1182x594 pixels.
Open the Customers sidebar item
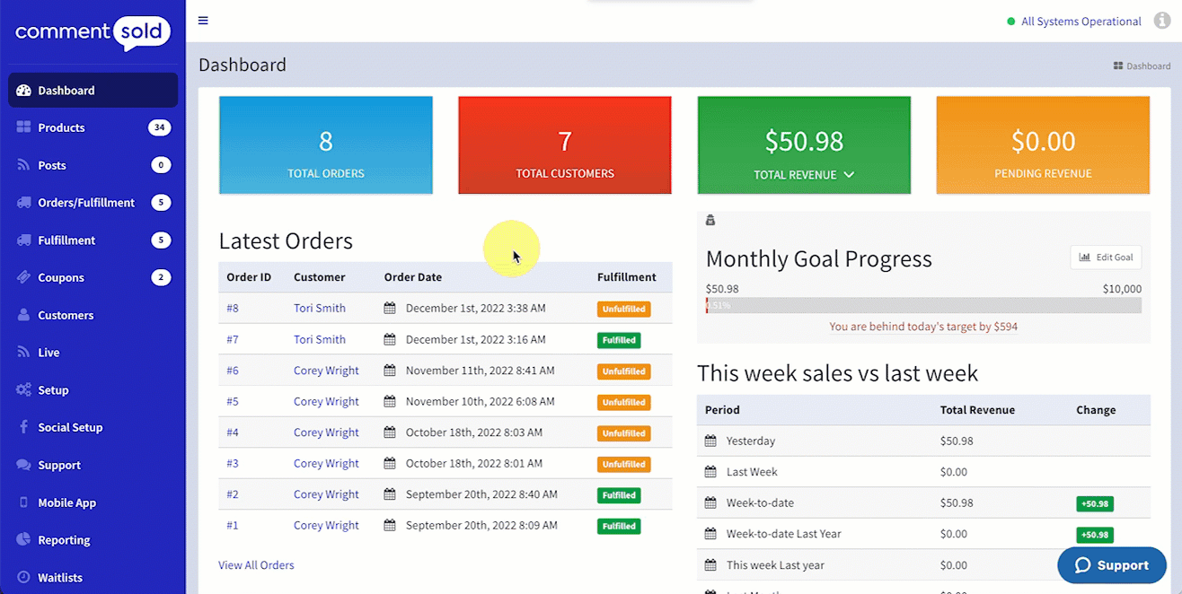click(x=66, y=316)
